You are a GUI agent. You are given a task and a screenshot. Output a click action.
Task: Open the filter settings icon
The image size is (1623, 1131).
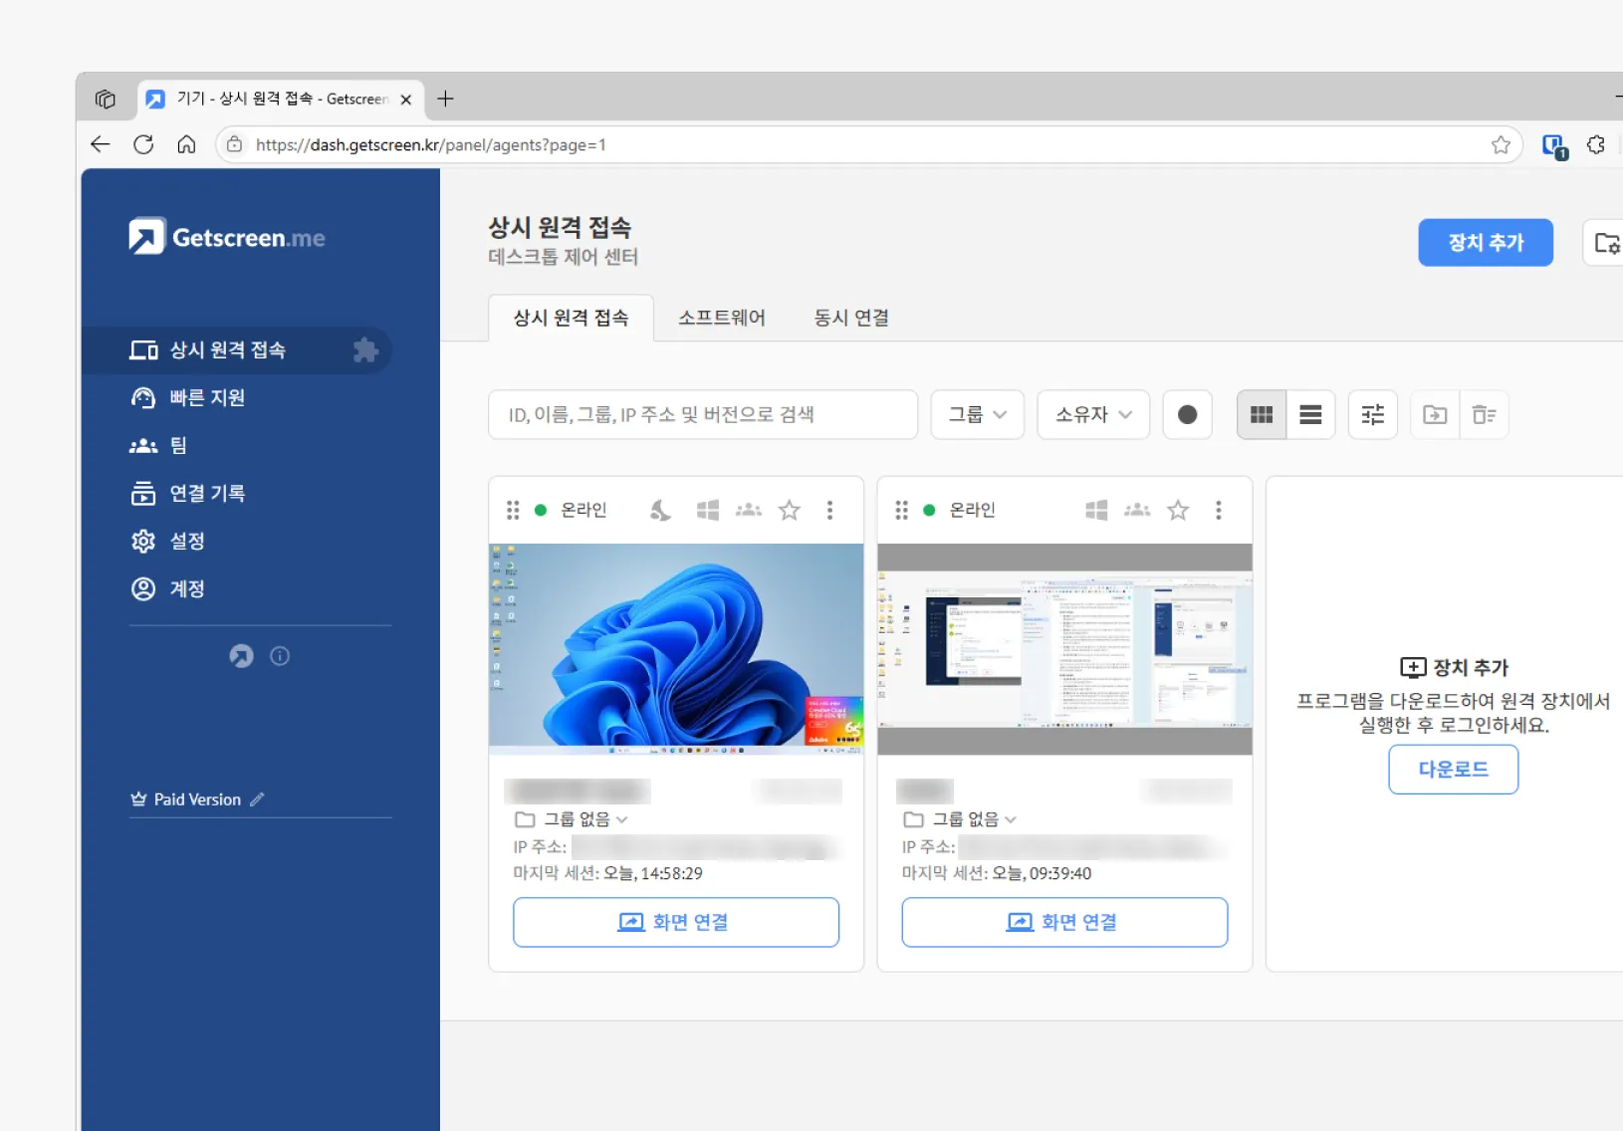click(x=1372, y=414)
